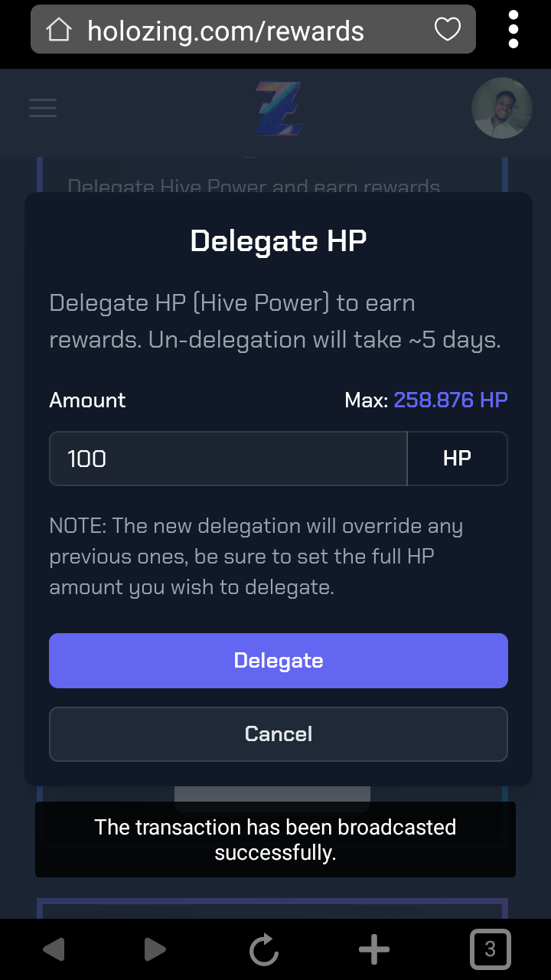Focus the Amount input field

tap(228, 459)
